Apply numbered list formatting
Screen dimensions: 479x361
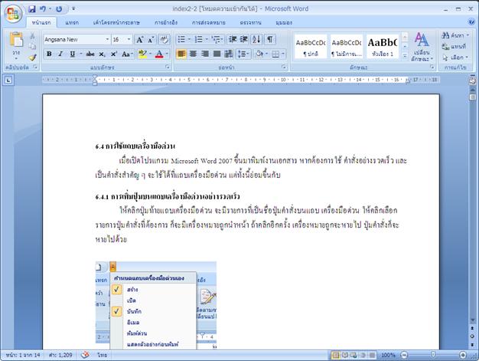(x=199, y=39)
